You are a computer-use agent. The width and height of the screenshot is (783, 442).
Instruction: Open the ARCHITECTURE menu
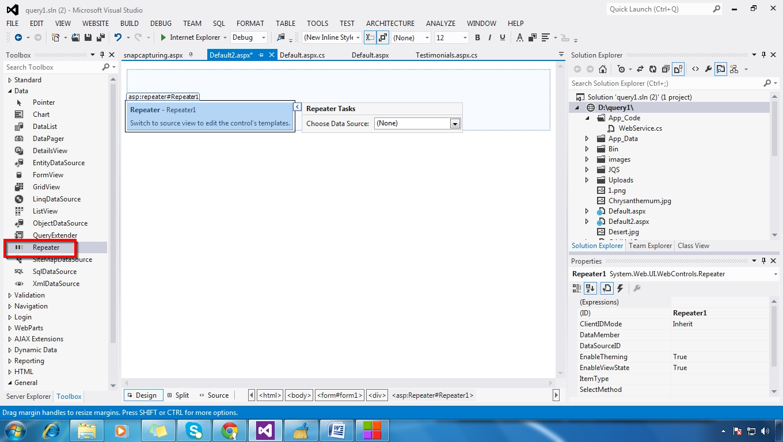pyautogui.click(x=390, y=24)
